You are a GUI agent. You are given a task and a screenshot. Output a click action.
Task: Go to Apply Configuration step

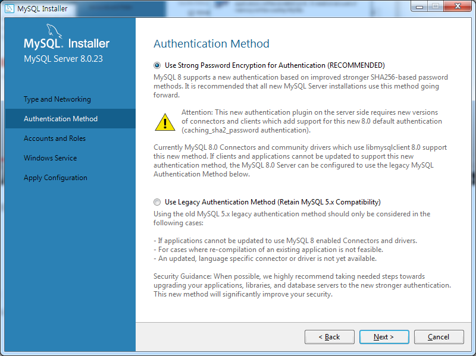[55, 178]
